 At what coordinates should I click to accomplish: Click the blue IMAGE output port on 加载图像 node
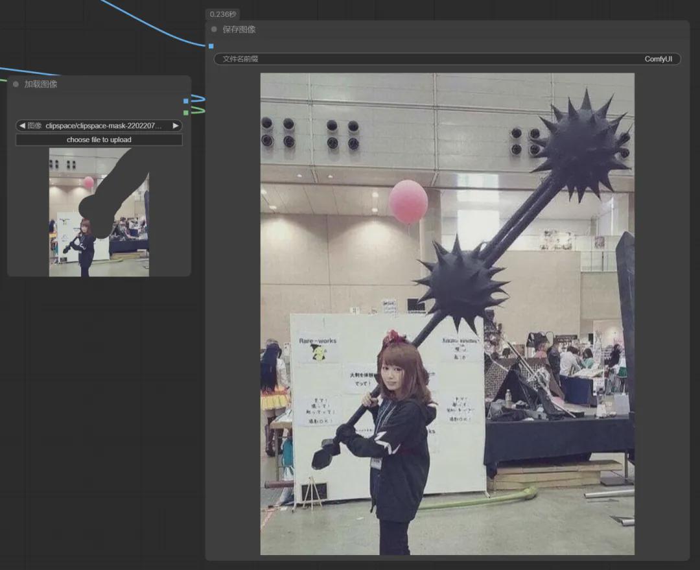[185, 101]
